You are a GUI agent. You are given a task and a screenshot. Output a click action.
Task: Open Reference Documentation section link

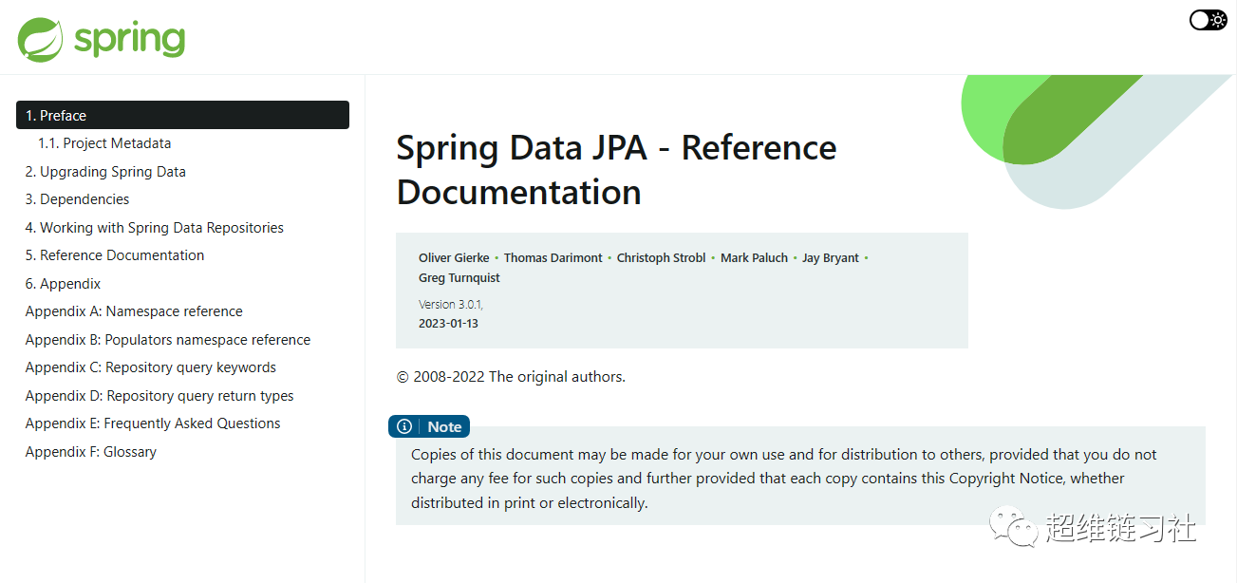(115, 255)
